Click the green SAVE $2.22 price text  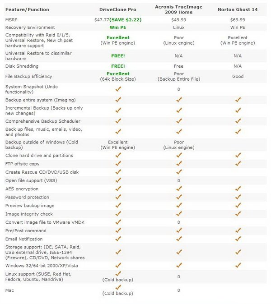click(126, 20)
